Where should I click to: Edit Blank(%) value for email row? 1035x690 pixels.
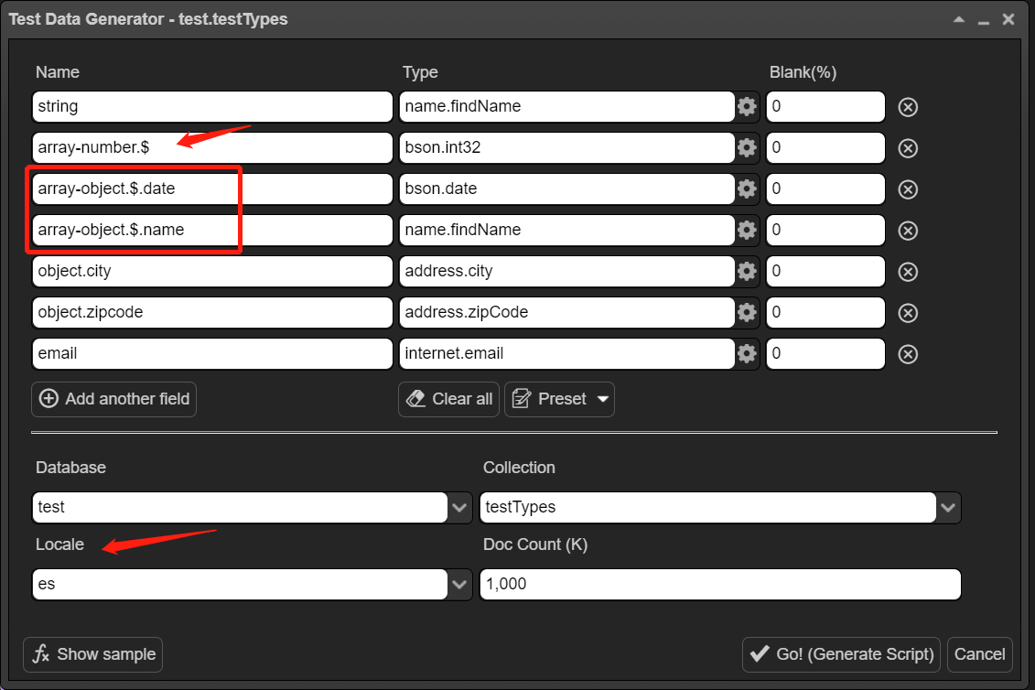tap(825, 353)
